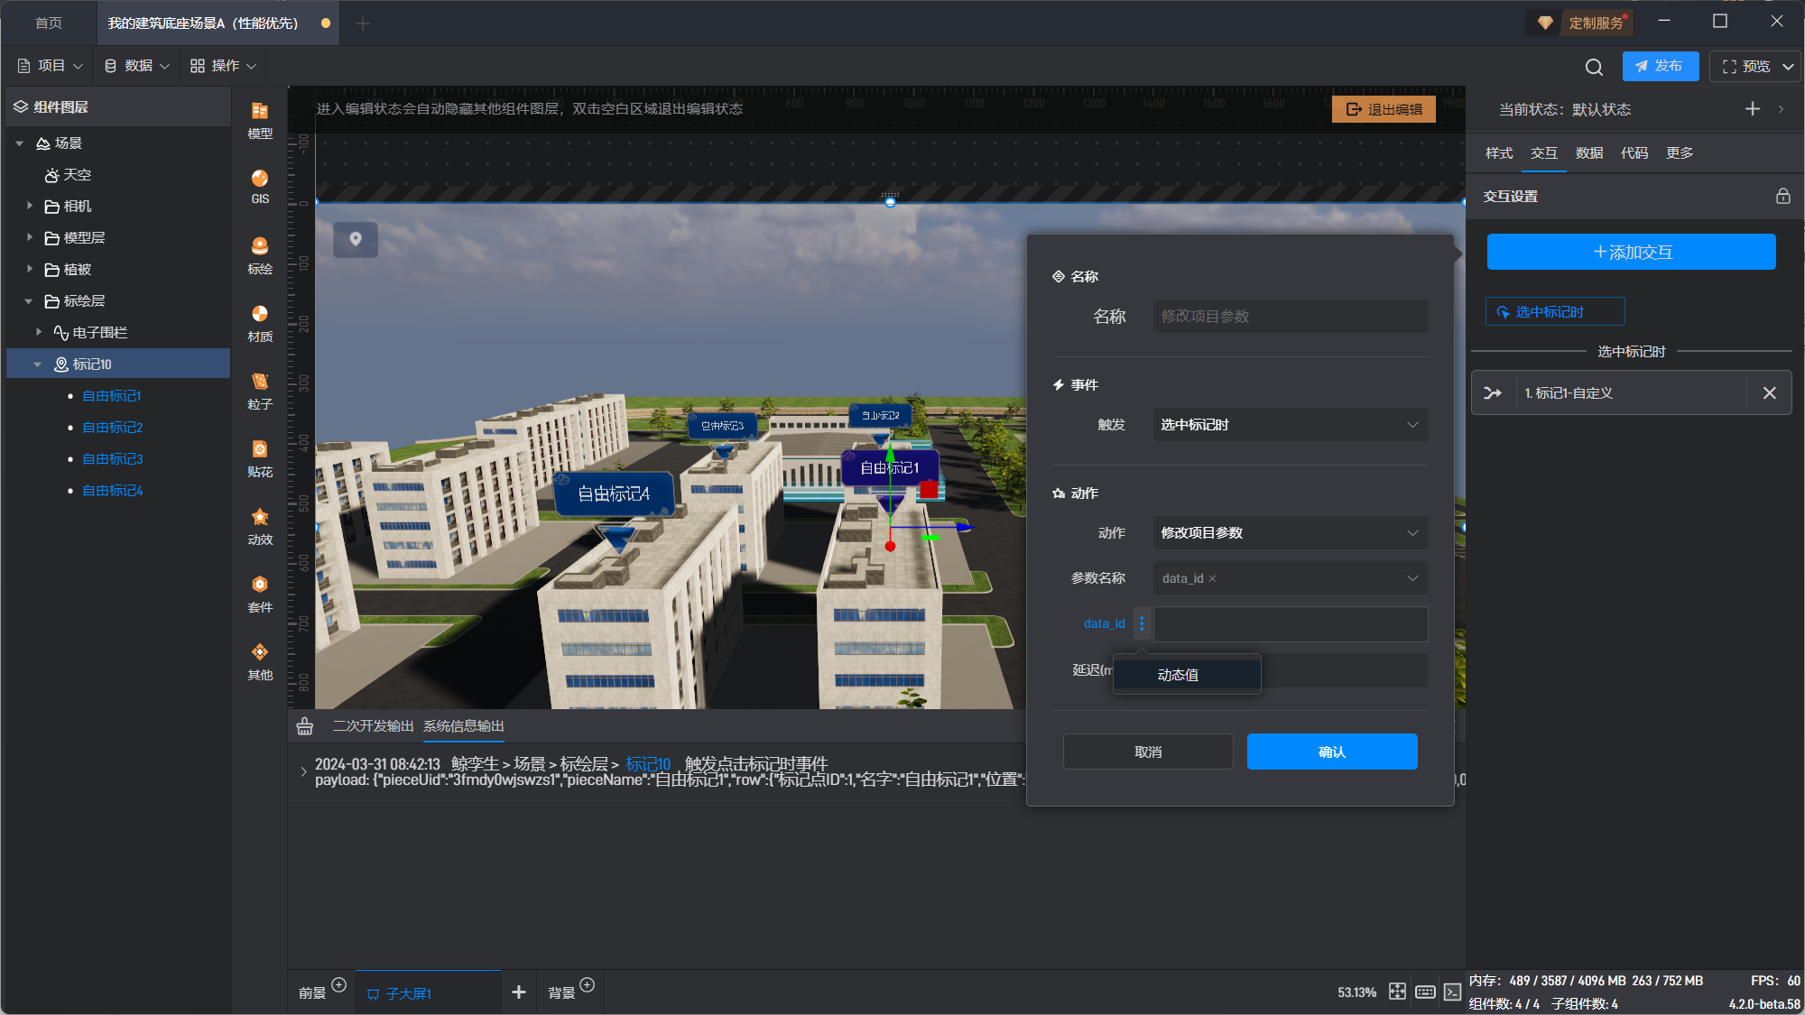The image size is (1805, 1015).
Task: Open the 模型 component category
Action: click(x=260, y=120)
